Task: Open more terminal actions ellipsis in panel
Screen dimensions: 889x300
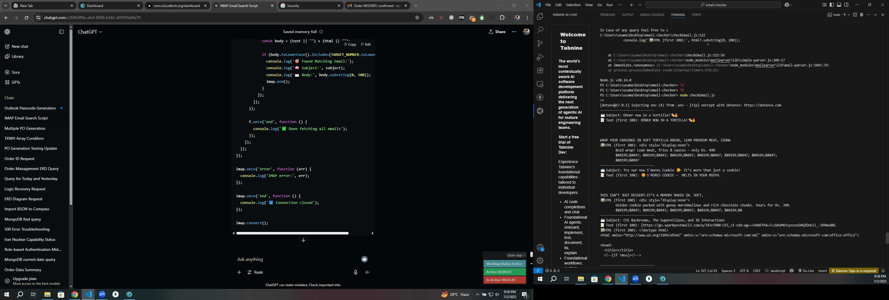Action: point(868,15)
